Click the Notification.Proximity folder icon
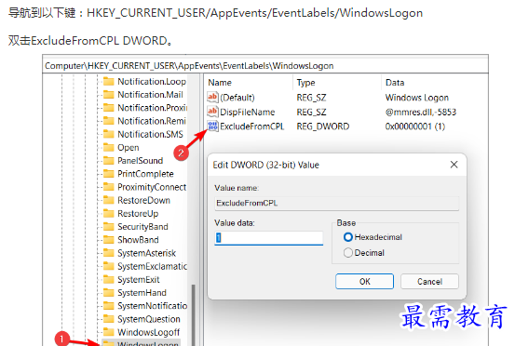515x346 pixels. point(108,108)
